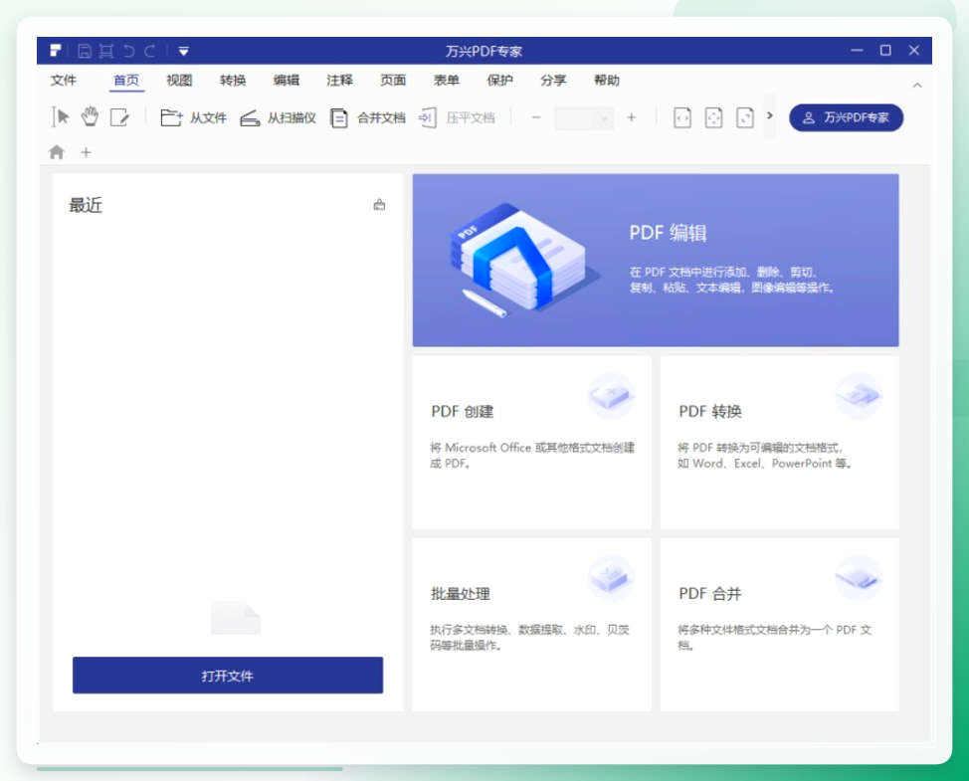The width and height of the screenshot is (969, 781).
Task: Open the 帮助 tab
Action: 607,81
